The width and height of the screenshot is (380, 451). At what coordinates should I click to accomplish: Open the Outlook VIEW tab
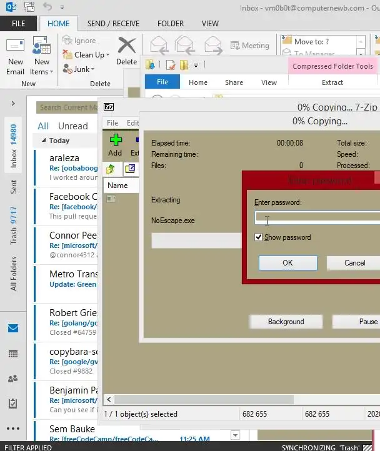210,23
